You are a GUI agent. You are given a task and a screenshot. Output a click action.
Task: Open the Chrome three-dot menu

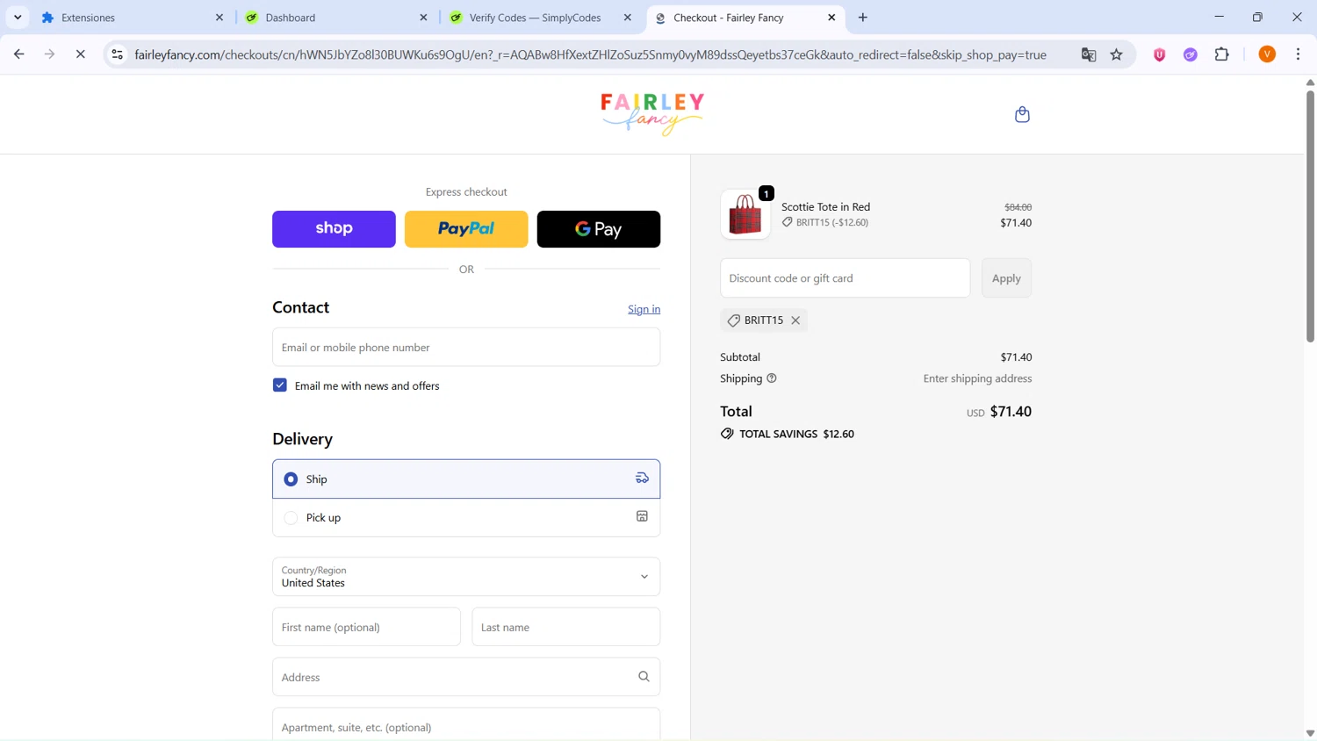(1299, 54)
